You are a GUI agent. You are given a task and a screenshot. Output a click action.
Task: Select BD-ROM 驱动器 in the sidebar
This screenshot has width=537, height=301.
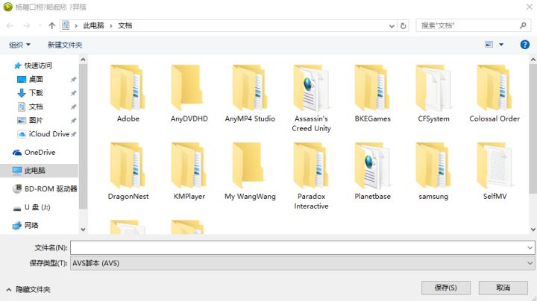(x=45, y=188)
